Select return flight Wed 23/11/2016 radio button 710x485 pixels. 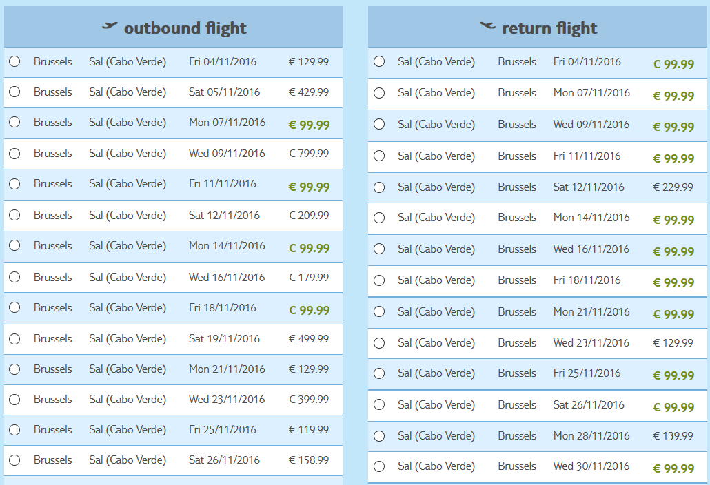coord(379,343)
